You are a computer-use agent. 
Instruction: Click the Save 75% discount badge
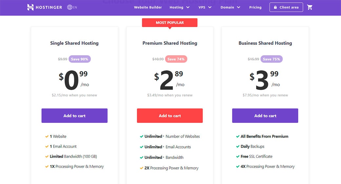tap(271, 59)
